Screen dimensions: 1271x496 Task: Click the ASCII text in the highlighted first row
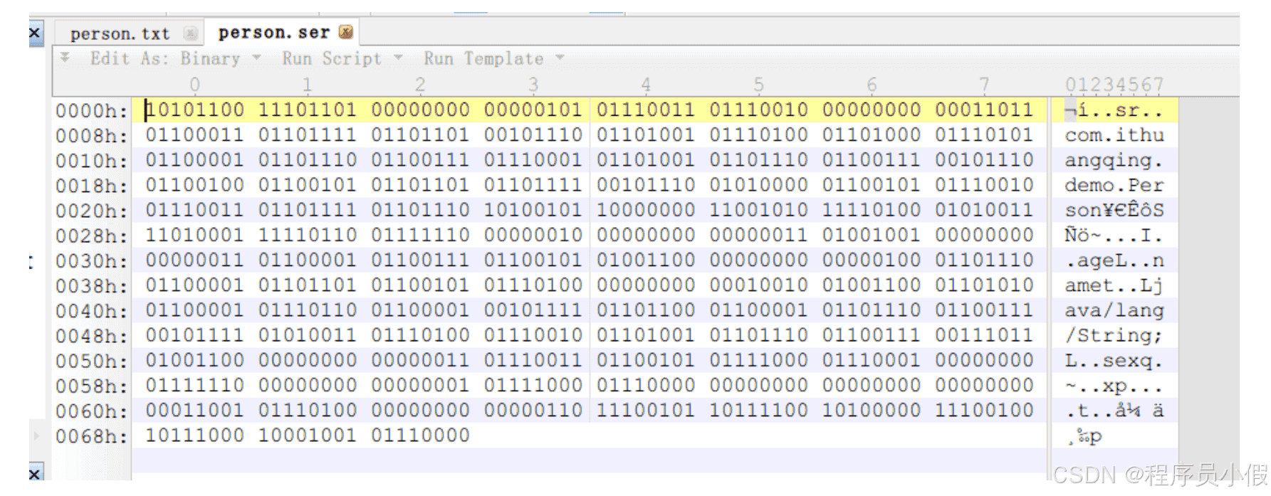(x=1114, y=110)
